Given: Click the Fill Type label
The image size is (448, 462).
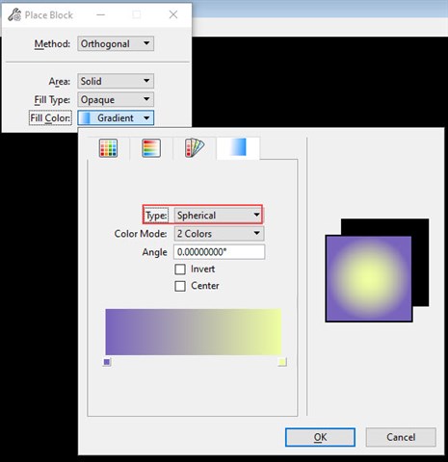Looking at the screenshot, I should click(52, 100).
